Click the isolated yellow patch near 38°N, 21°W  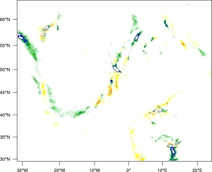56,125
